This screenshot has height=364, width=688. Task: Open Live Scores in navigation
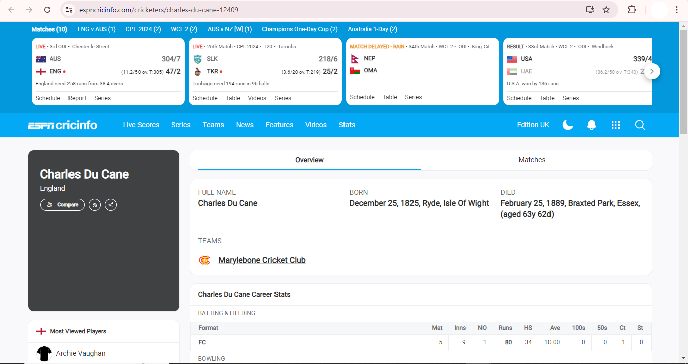[x=141, y=125]
